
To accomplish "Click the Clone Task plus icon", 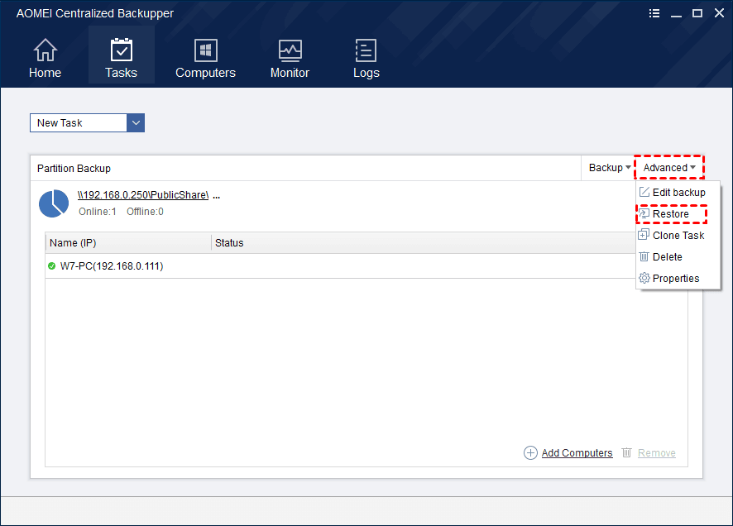I will [x=644, y=235].
